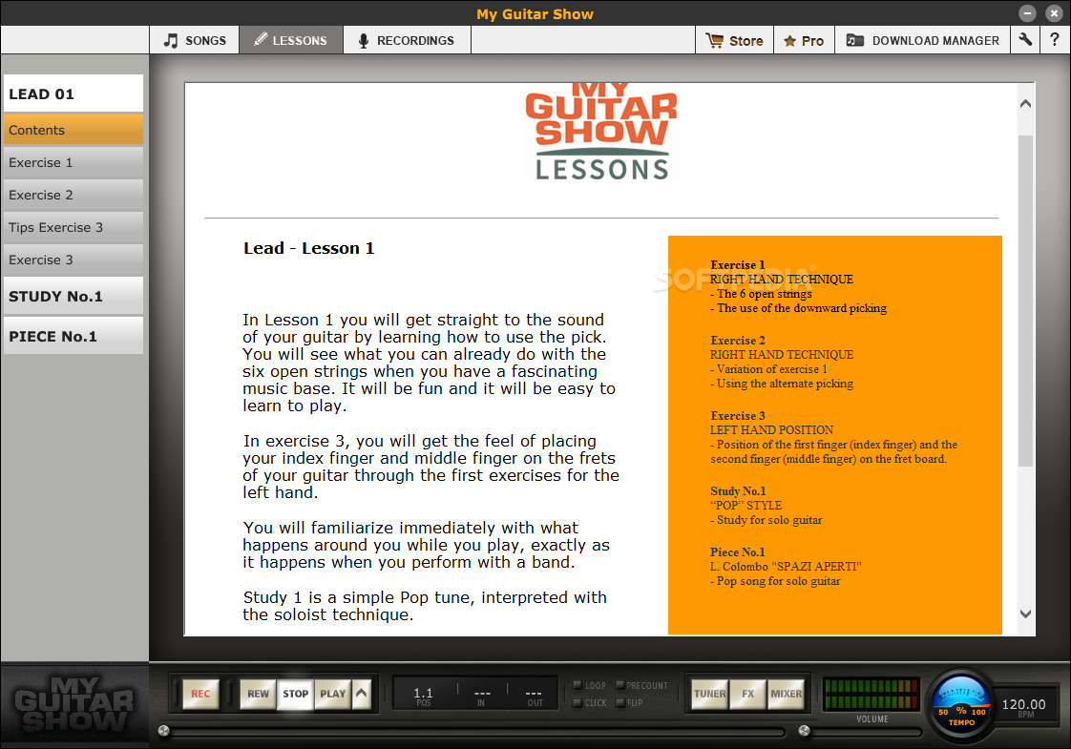Open the MIXER

pos(787,694)
